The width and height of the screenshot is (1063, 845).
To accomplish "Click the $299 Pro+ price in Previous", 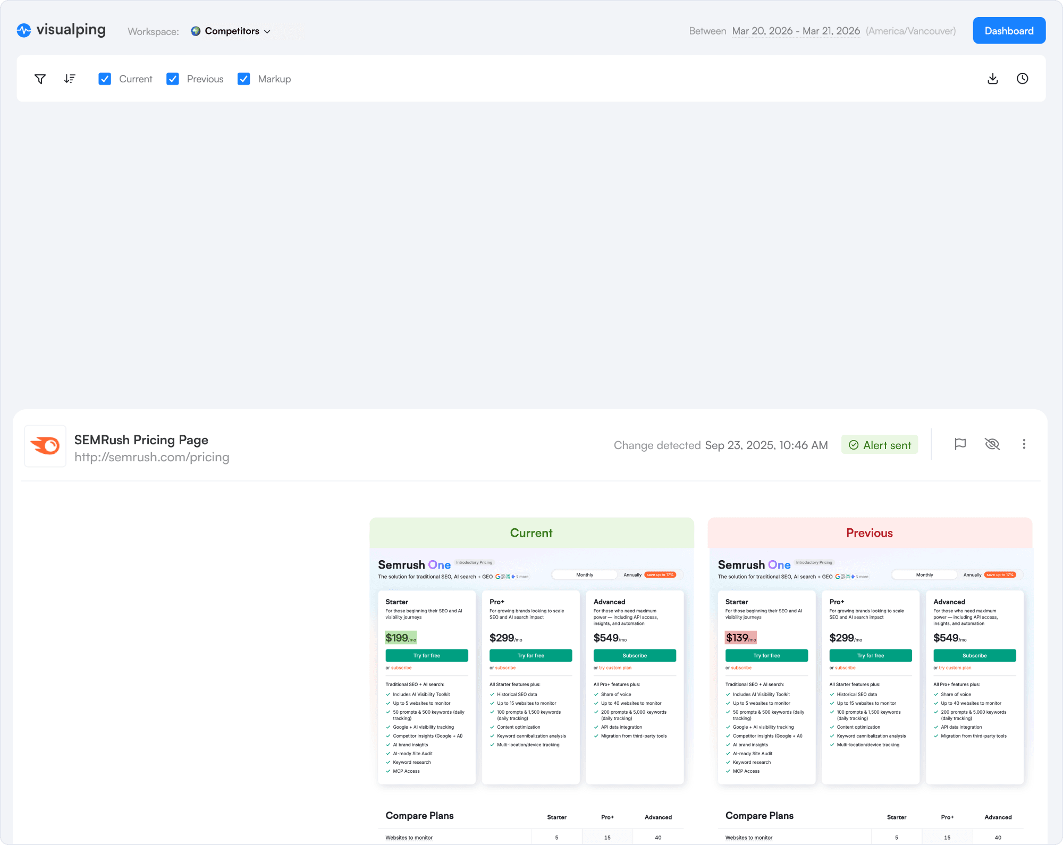I will tap(846, 638).
